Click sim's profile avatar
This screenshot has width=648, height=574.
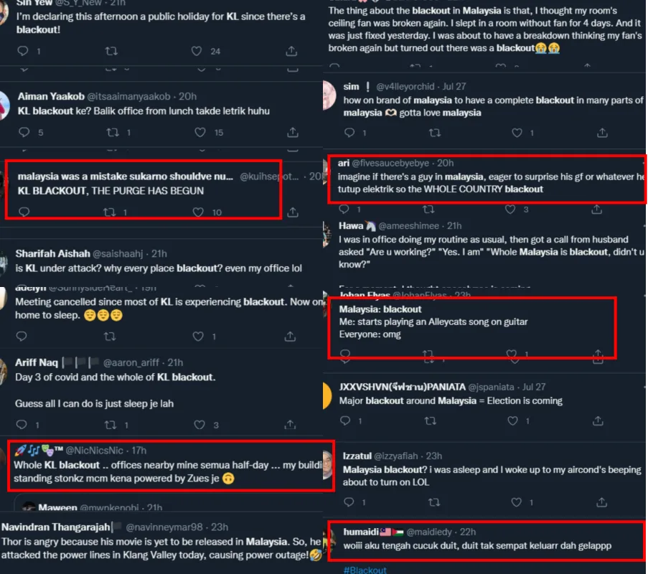click(329, 95)
